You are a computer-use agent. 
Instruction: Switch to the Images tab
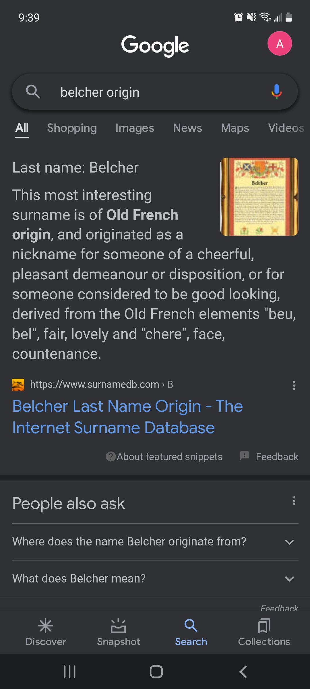tap(135, 128)
